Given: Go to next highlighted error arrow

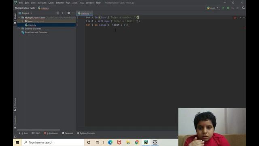Looking at the screenshot, I should 244,18.
